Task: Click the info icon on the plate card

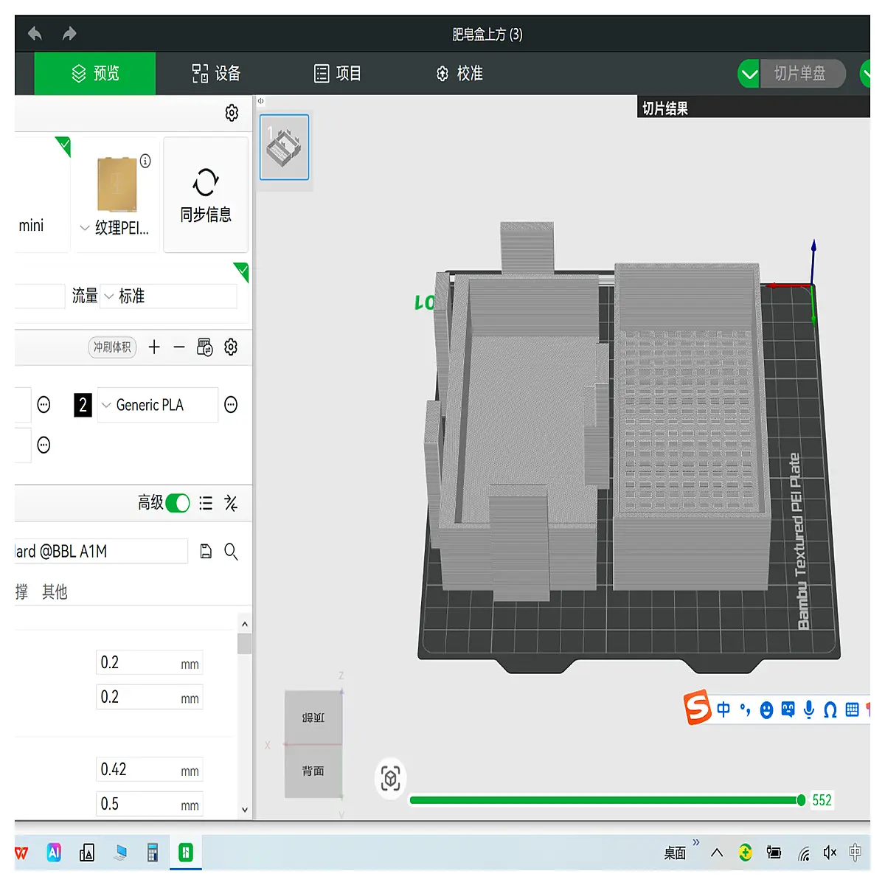Action: (x=145, y=161)
